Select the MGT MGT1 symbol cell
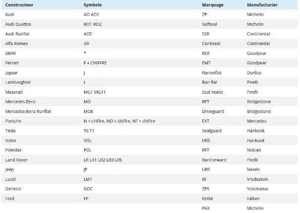 tap(95, 92)
